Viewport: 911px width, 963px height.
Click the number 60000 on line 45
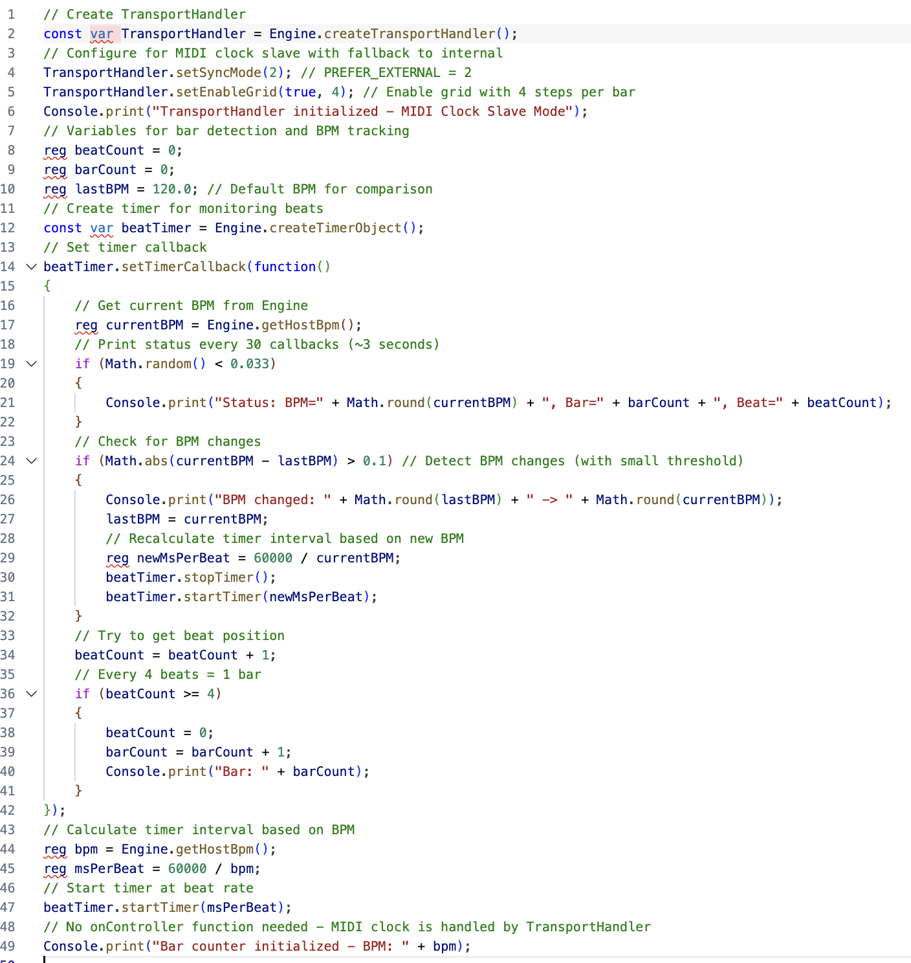pyautogui.click(x=188, y=868)
